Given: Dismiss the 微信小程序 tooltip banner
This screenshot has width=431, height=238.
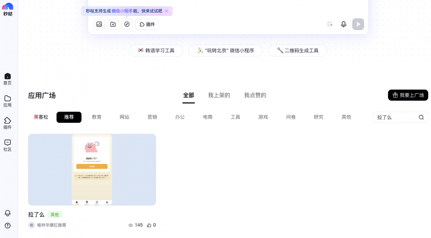Looking at the screenshot, I should pyautogui.click(x=166, y=11).
